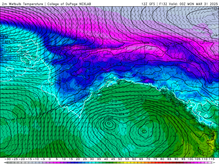Viewport: 219px width, 164px height.
Task: Click the colorbar label 15
Action: [71, 159]
